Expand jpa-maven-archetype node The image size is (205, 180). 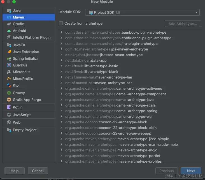pyautogui.click(x=61, y=49)
